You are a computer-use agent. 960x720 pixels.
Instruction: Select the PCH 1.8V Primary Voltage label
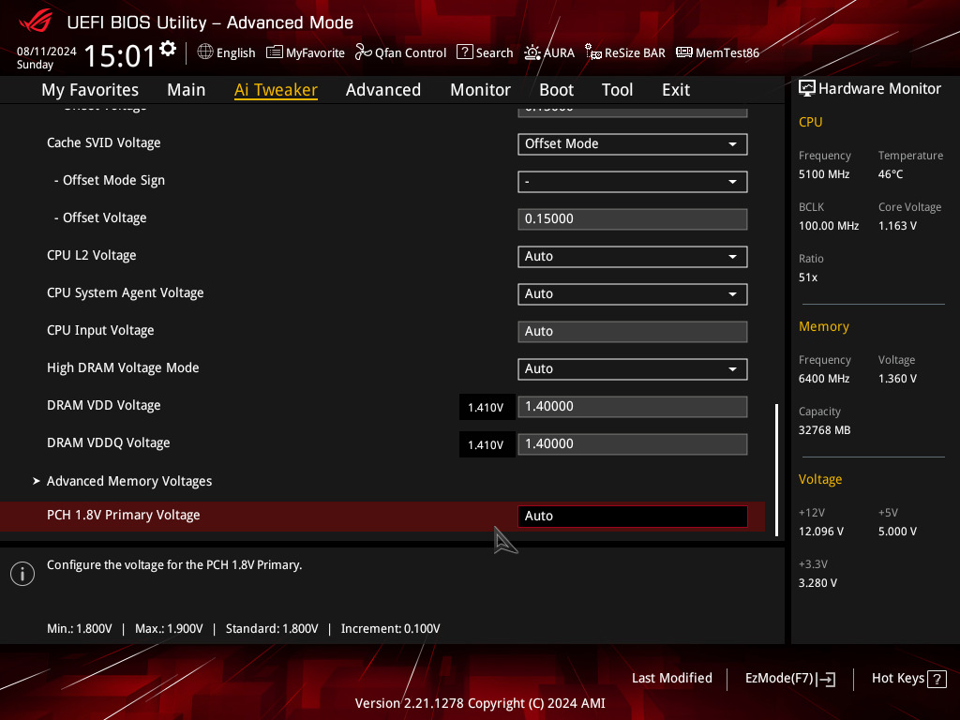tap(123, 516)
